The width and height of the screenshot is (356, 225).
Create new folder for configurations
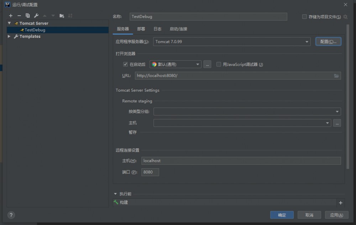tap(62, 16)
